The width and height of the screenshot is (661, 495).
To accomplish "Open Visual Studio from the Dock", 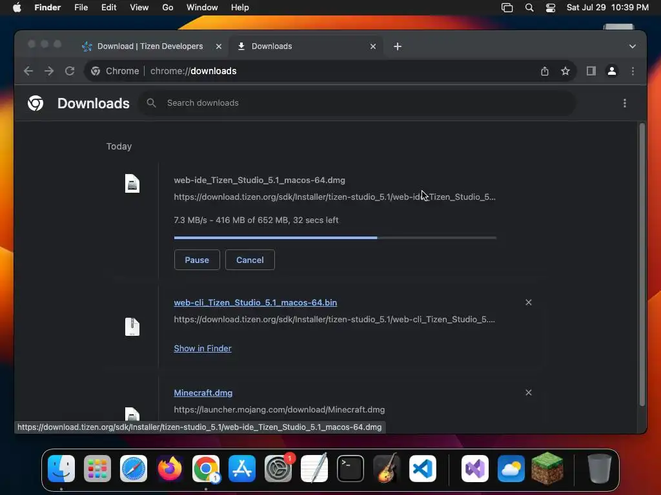I will click(x=475, y=468).
